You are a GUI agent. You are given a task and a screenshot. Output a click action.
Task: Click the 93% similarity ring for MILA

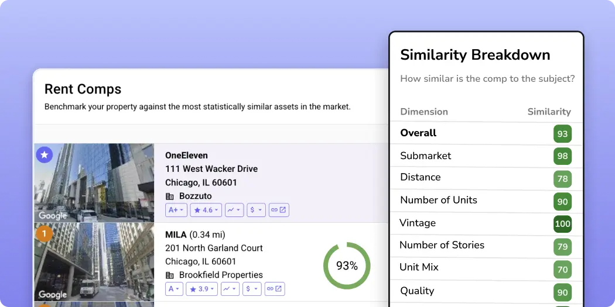coord(347,266)
